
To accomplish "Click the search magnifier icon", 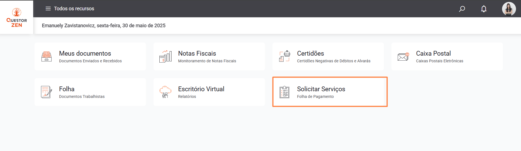I will (x=462, y=9).
